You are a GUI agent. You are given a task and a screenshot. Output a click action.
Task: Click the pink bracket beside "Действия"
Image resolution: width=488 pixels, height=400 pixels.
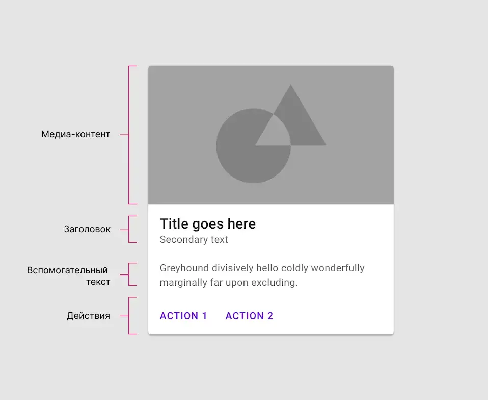coord(129,316)
